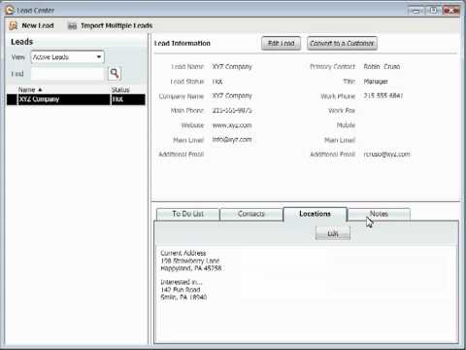Switch to the Contacts tab

pyautogui.click(x=251, y=214)
